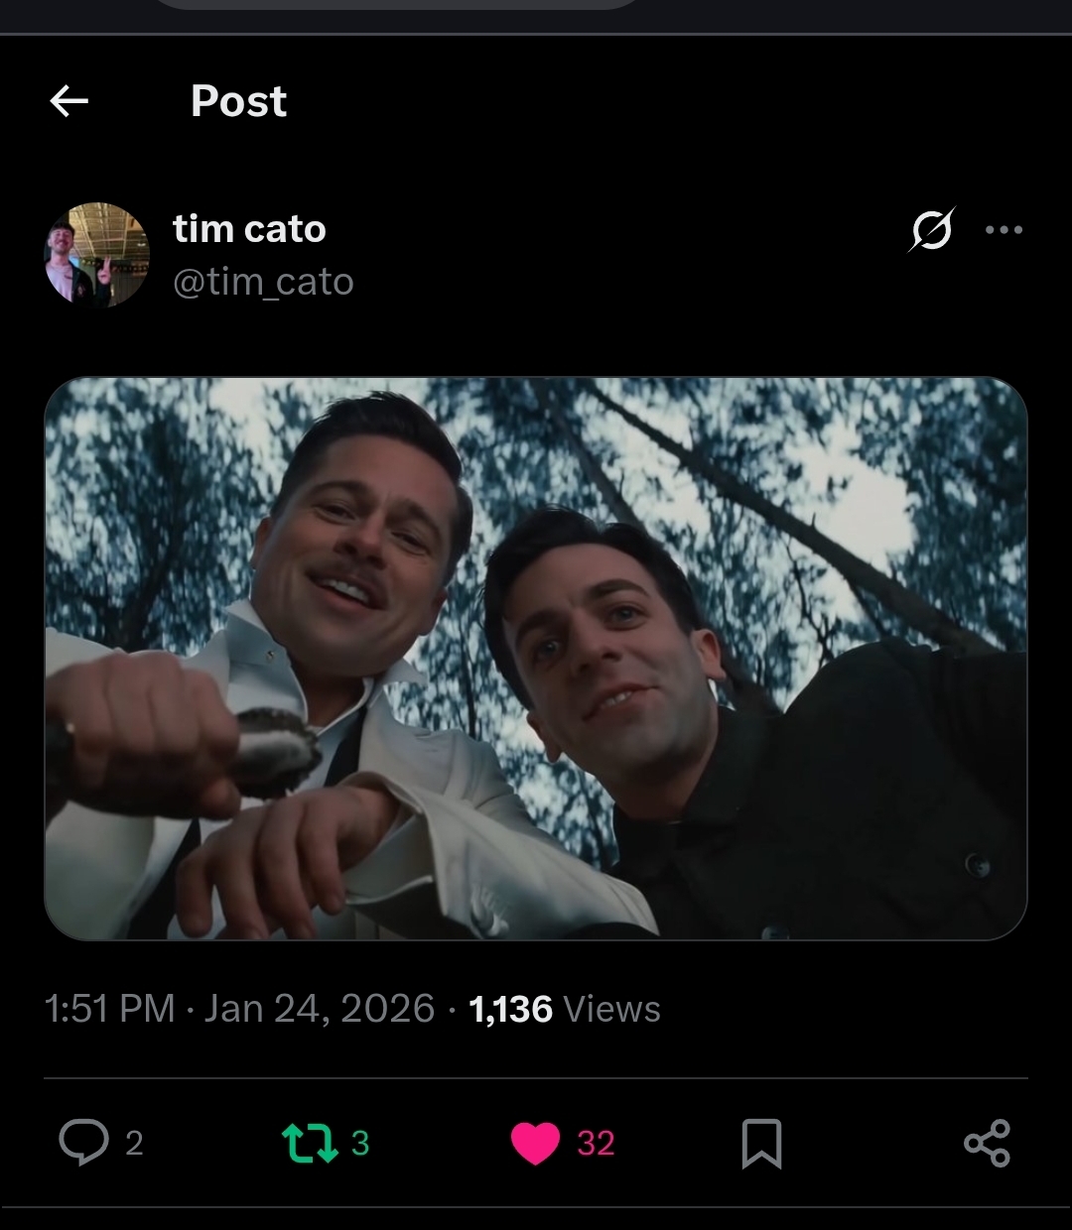The image size is (1072, 1230).
Task: Tap the "tim cato" display name
Action: (249, 229)
